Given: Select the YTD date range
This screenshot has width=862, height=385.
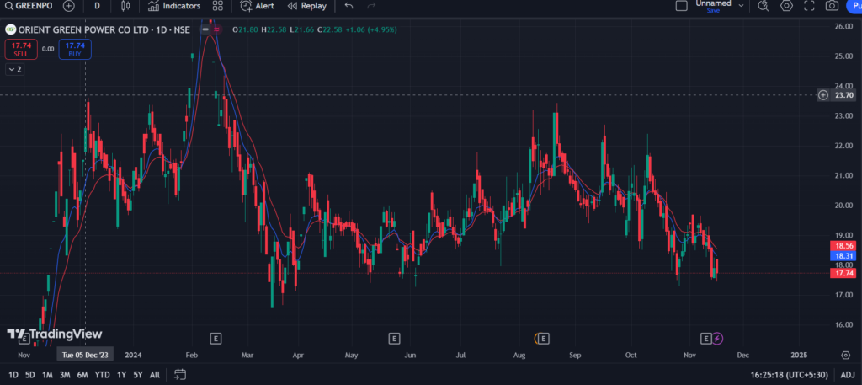Looking at the screenshot, I should click(x=102, y=375).
